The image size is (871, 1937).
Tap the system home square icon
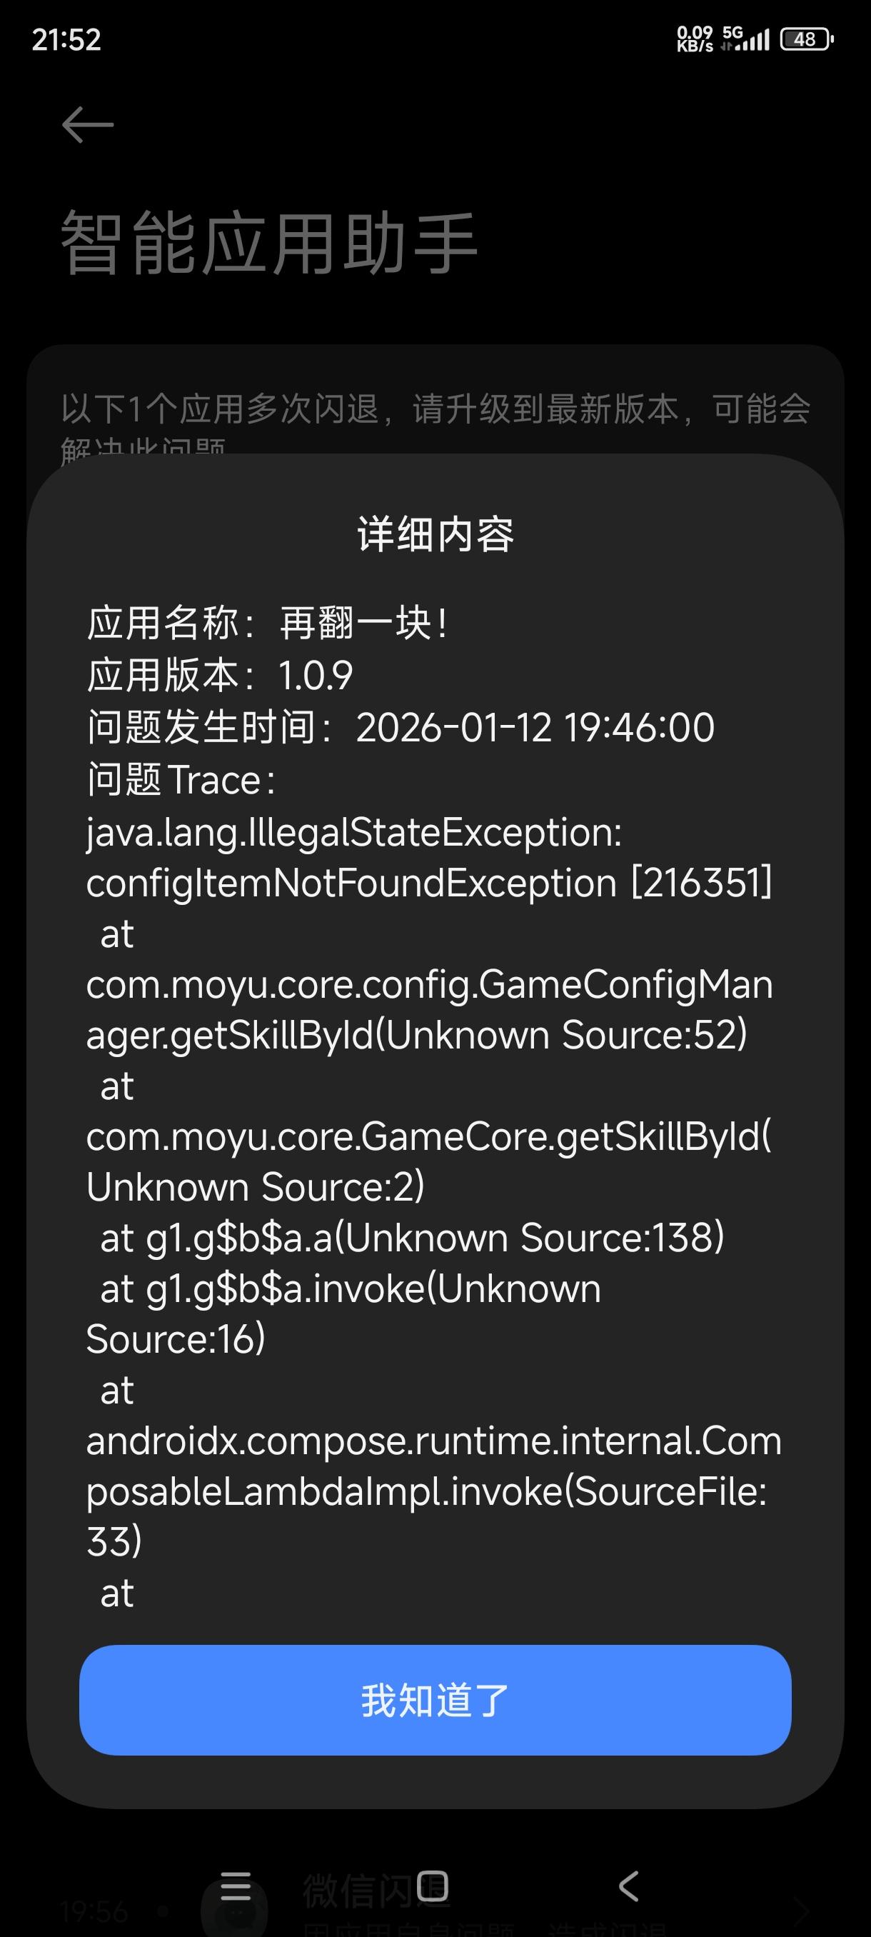[432, 1886]
